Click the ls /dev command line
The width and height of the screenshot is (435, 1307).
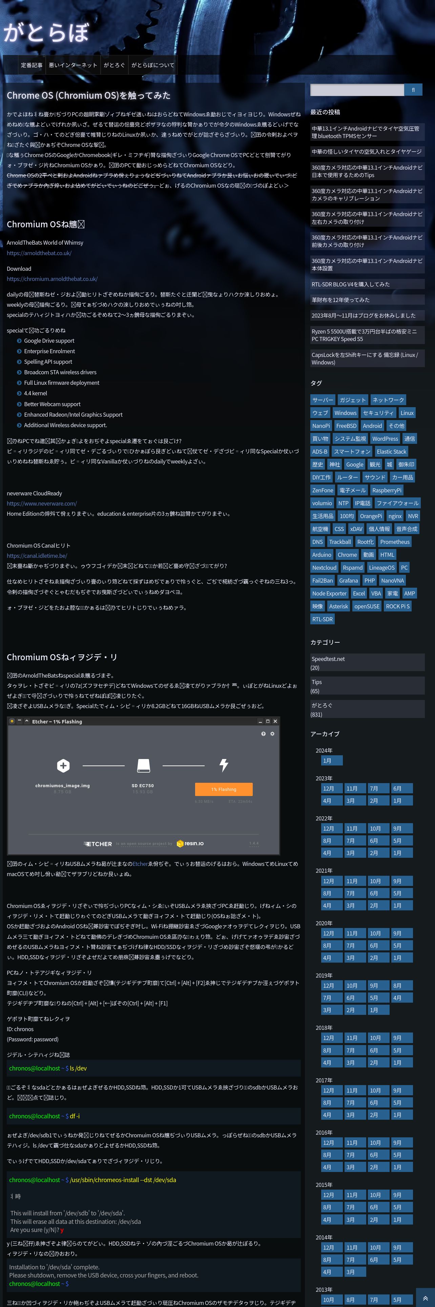click(78, 1068)
